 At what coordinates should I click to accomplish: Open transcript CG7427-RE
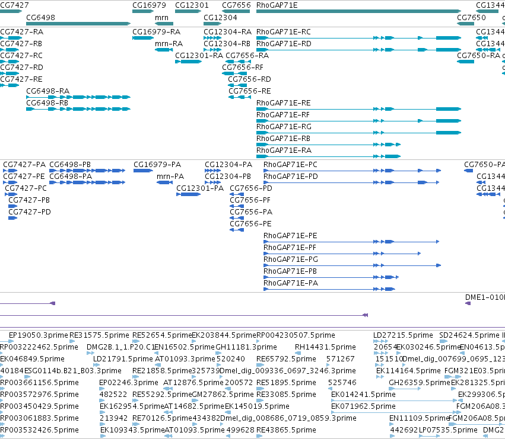click(x=21, y=79)
